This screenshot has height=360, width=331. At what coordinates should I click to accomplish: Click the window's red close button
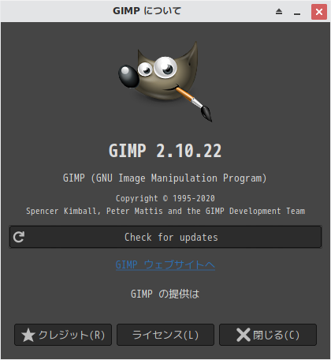[319, 12]
